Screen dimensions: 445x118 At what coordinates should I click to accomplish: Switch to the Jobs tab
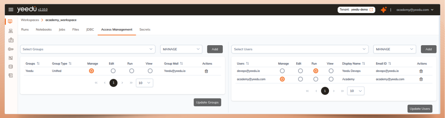(x=62, y=30)
